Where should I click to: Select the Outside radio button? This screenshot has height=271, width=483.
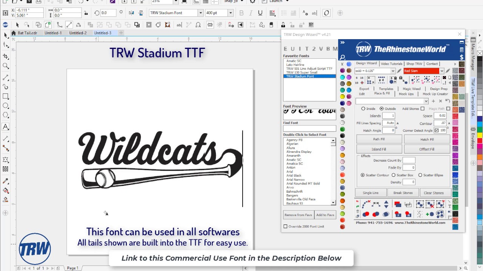[381, 109]
